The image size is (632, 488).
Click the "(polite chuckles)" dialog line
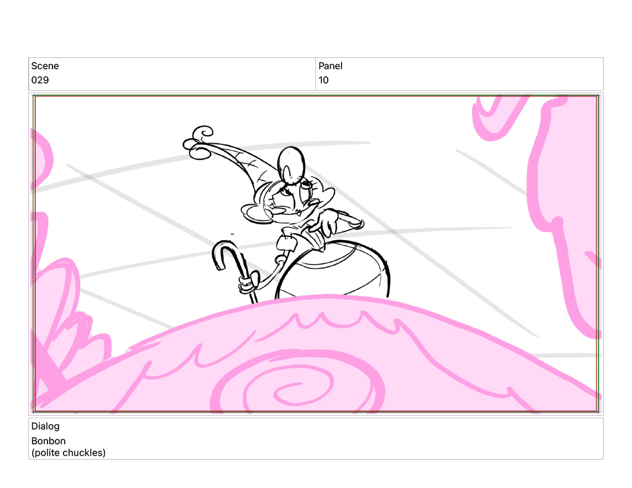pyautogui.click(x=69, y=453)
